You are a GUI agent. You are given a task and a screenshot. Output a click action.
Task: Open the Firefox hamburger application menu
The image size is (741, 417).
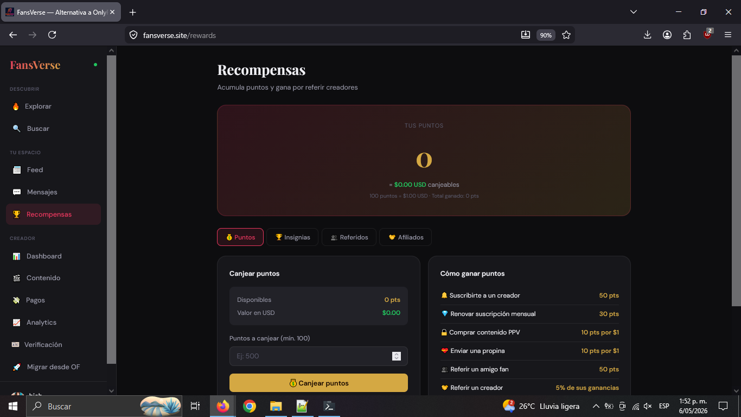pyautogui.click(x=728, y=35)
